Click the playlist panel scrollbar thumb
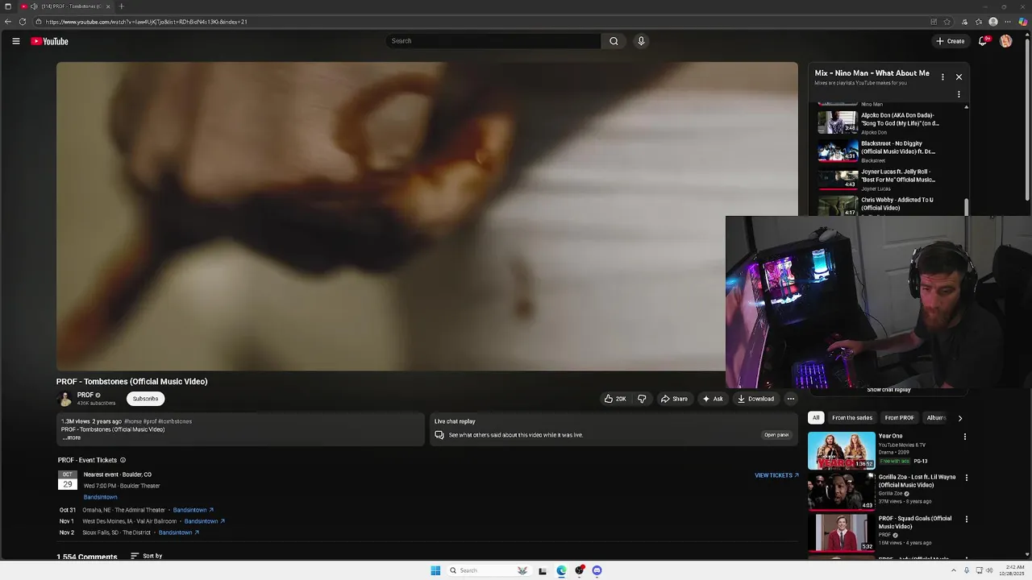 (x=966, y=206)
